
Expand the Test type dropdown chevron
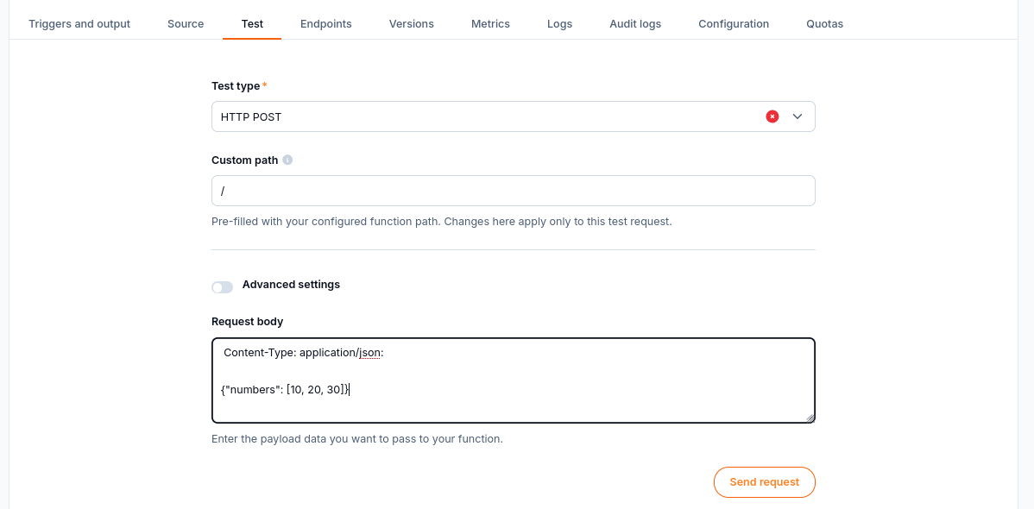798,116
